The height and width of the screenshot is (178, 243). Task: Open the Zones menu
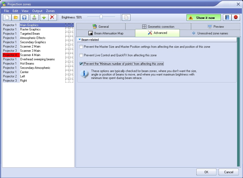(50, 11)
